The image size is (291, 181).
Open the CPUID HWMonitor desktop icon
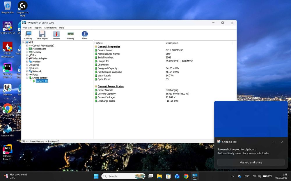point(8,50)
